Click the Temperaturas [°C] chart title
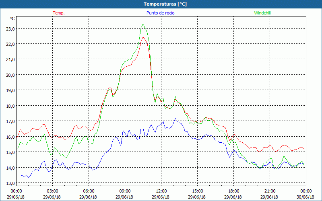The image size is (322, 201). tap(165, 4)
